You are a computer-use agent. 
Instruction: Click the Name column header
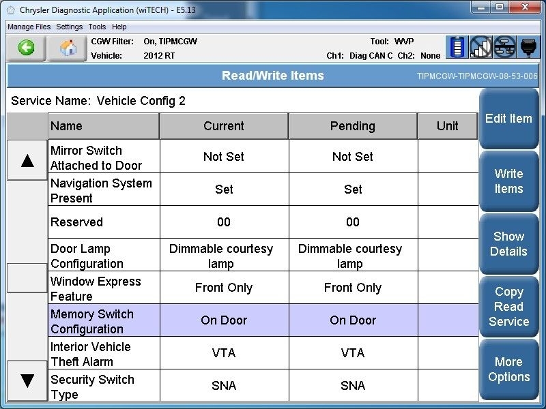point(104,126)
